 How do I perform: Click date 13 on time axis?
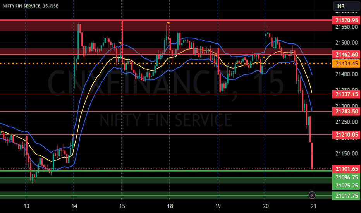point(26,206)
